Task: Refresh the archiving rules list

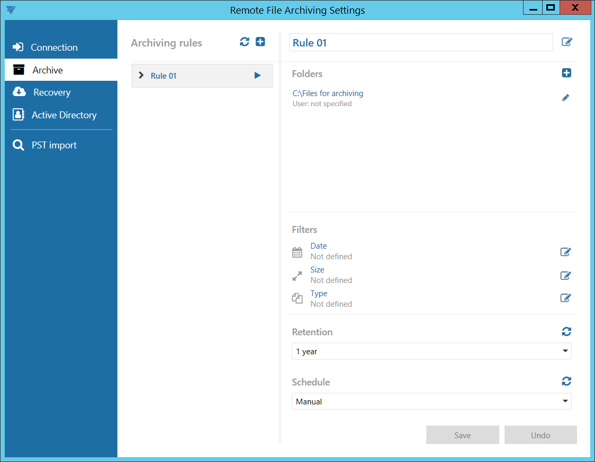Action: (244, 42)
